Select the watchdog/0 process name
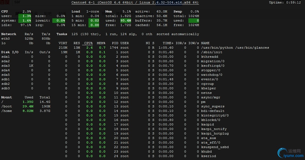Screen dimensions: 305x160 [x=212, y=75]
